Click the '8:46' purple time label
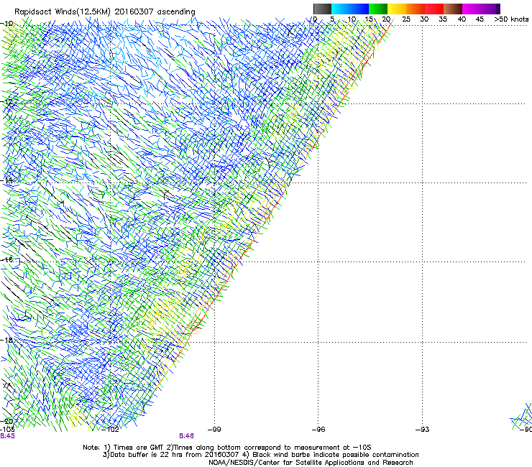This screenshot has width=532, height=467. [x=187, y=436]
